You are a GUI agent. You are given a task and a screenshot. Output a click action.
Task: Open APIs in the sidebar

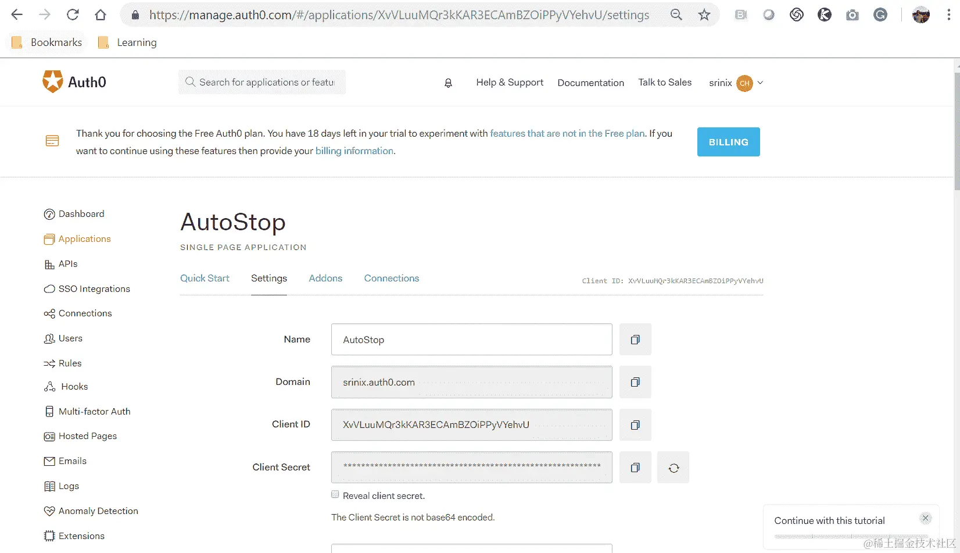point(61,264)
